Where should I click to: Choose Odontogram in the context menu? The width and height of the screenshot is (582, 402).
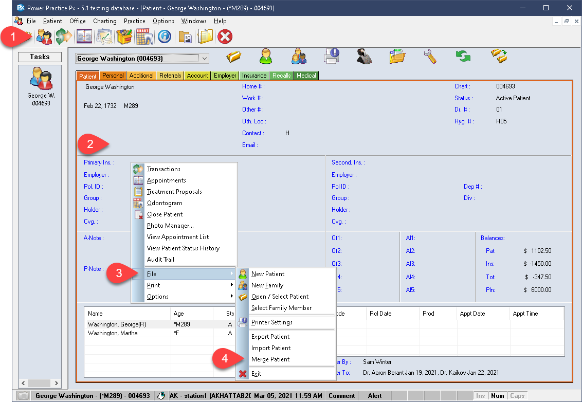(x=185, y=203)
